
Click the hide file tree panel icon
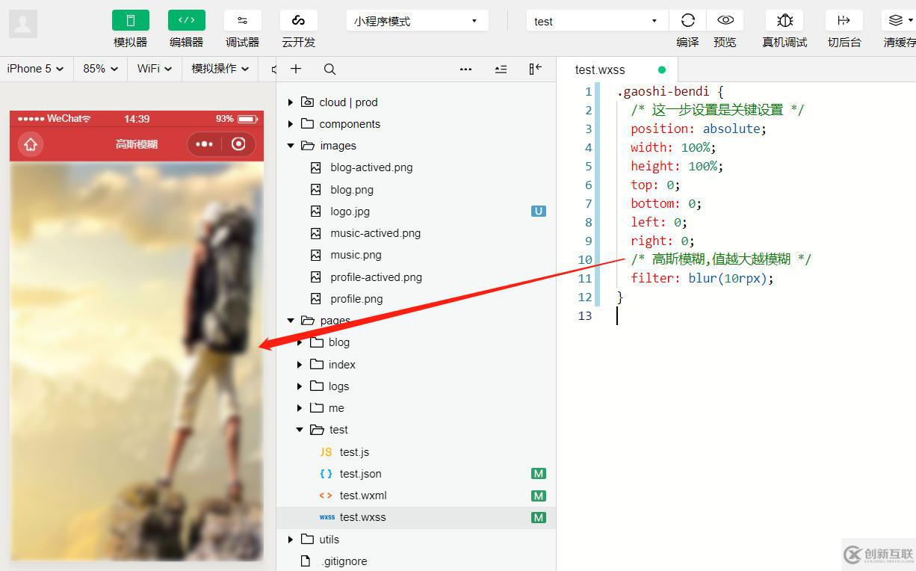coord(536,69)
